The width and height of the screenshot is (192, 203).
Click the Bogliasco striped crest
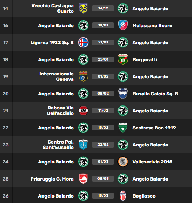pyautogui.click(x=123, y=196)
